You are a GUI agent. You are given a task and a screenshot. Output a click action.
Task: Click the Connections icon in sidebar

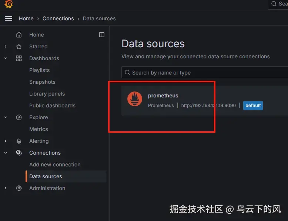pyautogui.click(x=19, y=153)
